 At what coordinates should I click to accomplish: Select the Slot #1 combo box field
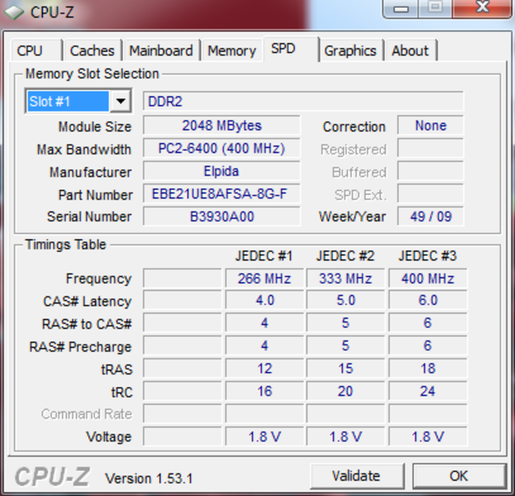(x=79, y=101)
